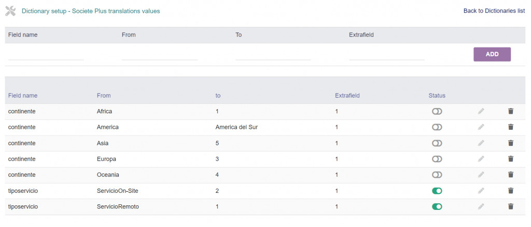Toggle status for Europa entry
The height and width of the screenshot is (227, 531).
[x=437, y=159]
